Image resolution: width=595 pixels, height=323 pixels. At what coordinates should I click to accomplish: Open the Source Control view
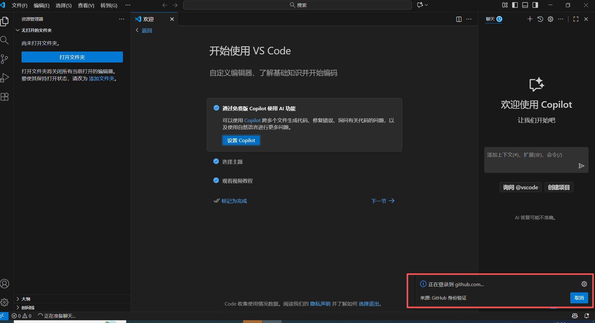point(4,59)
